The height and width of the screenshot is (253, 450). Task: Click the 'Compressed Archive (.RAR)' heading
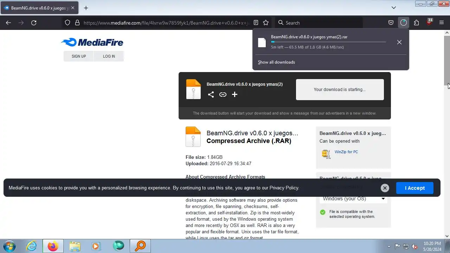(249, 141)
